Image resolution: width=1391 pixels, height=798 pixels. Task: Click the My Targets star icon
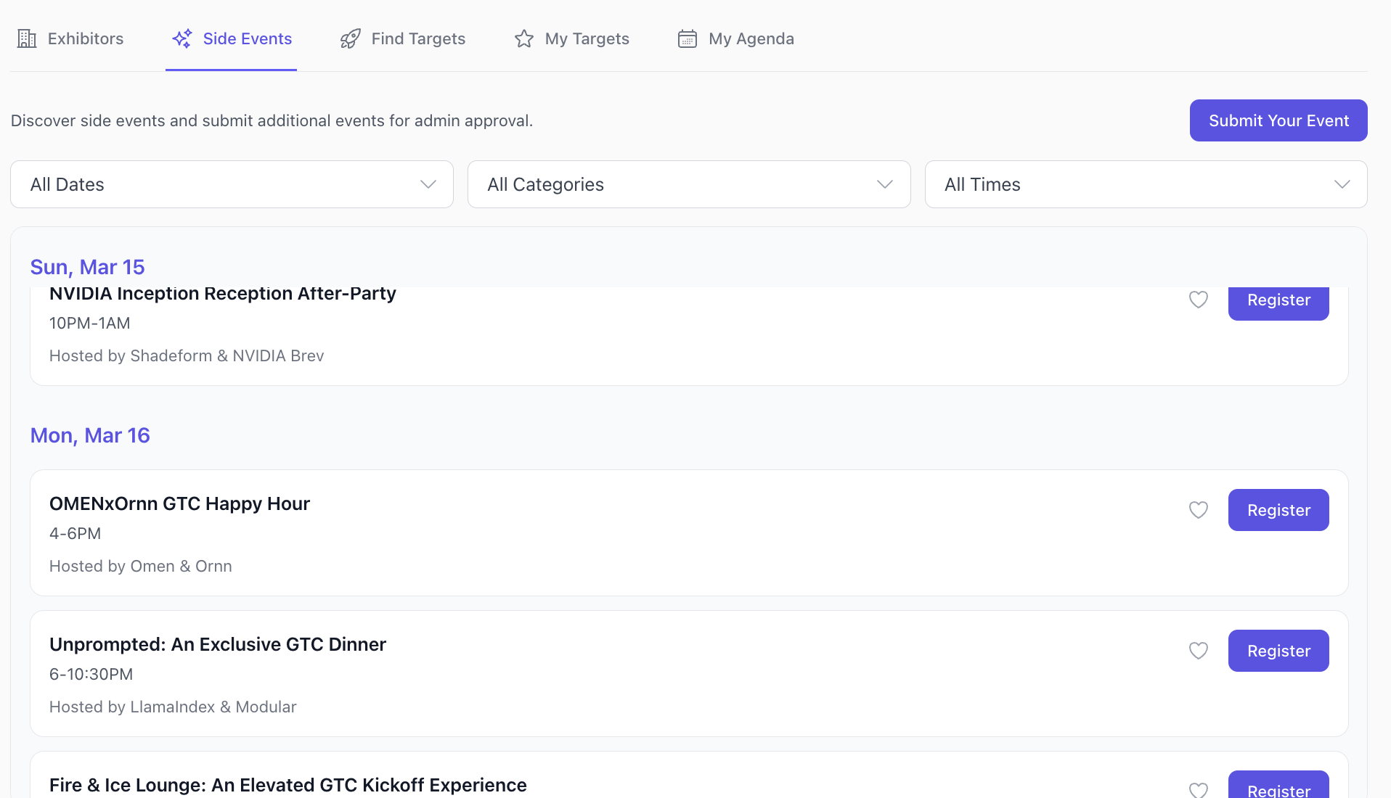coord(524,39)
